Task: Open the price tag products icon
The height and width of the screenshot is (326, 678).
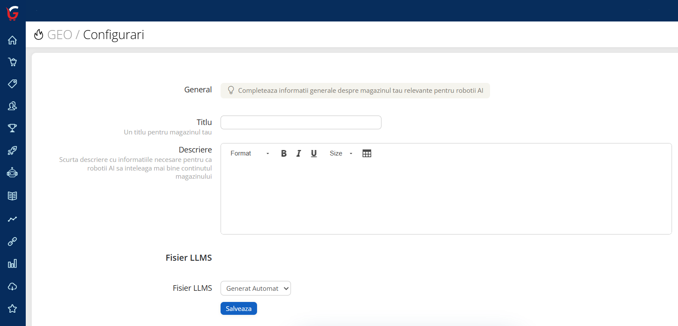Action: [12, 84]
